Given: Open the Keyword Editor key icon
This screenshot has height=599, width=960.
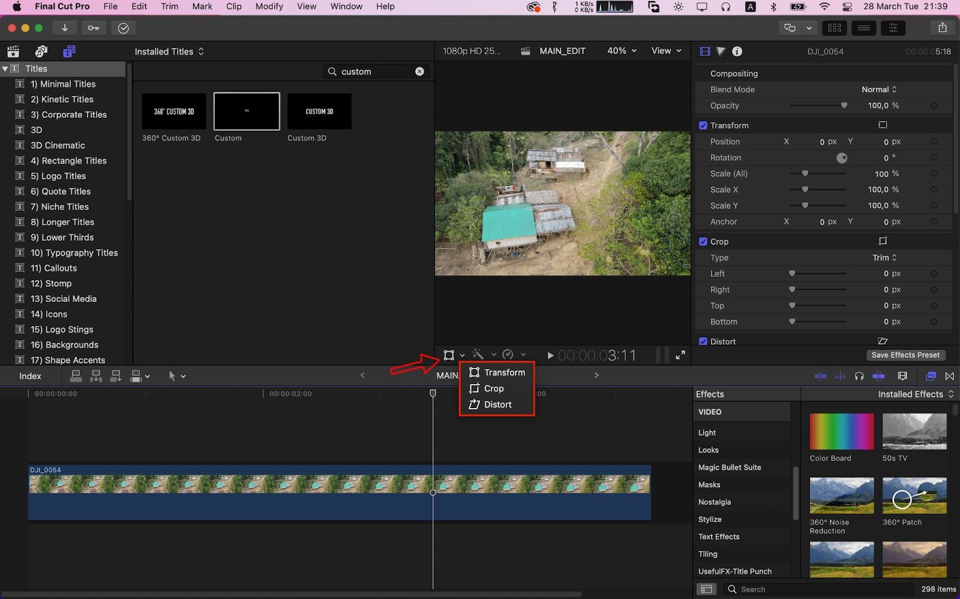Looking at the screenshot, I should tap(94, 28).
